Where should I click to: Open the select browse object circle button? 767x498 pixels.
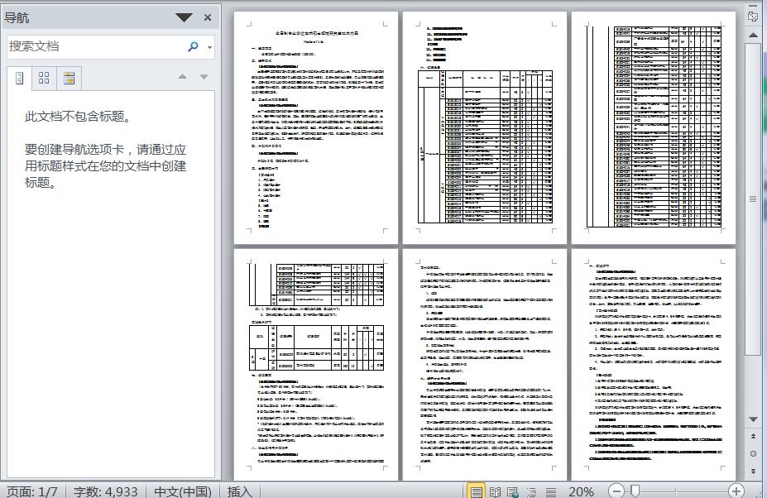(753, 453)
